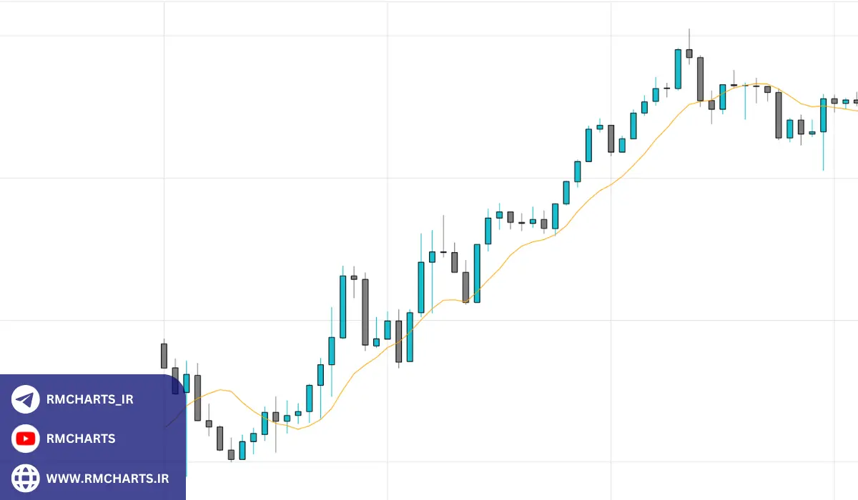Select the right-side teal candle with longest lower wick

(x=823, y=115)
